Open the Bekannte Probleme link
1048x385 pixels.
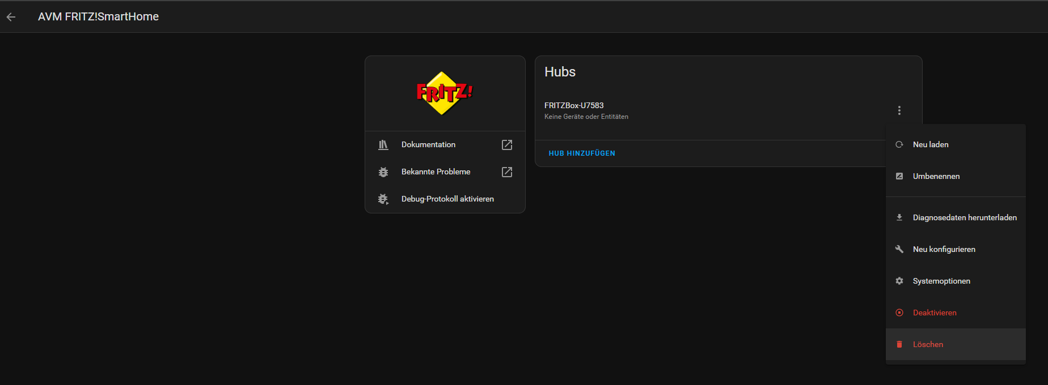coord(445,172)
